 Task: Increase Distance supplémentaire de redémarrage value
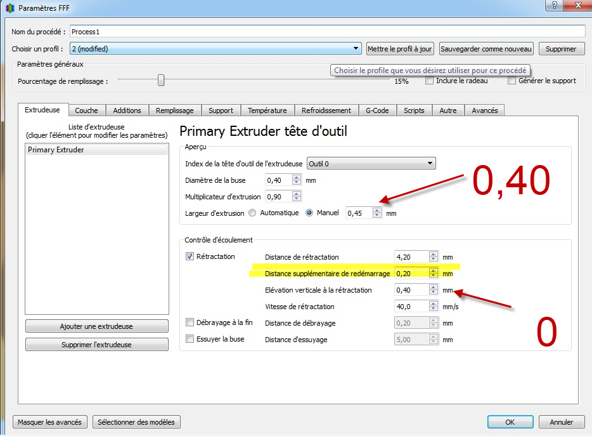pyautogui.click(x=434, y=271)
